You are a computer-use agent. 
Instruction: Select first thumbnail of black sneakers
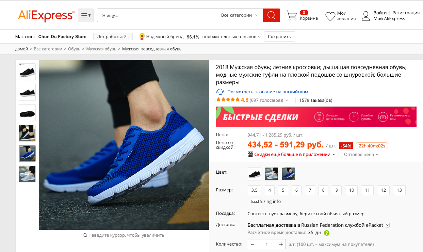[27, 72]
